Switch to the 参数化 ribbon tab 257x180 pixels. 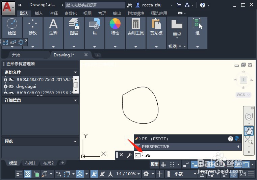[x=71, y=13]
